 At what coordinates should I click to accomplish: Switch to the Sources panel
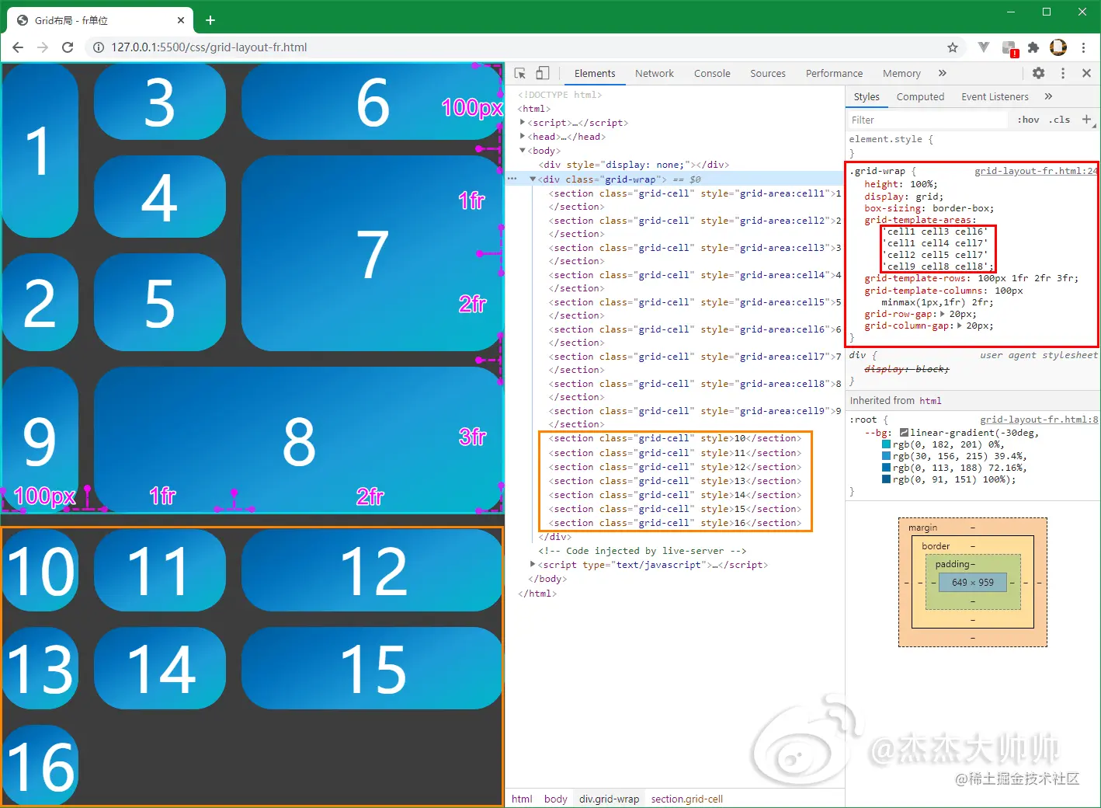point(768,73)
